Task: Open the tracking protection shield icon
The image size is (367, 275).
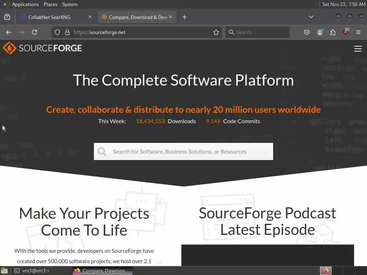Action: [x=57, y=32]
